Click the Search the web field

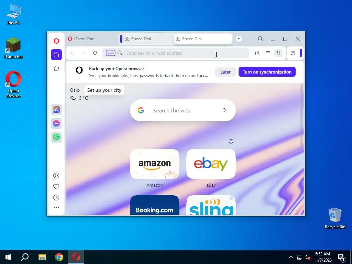tap(183, 110)
